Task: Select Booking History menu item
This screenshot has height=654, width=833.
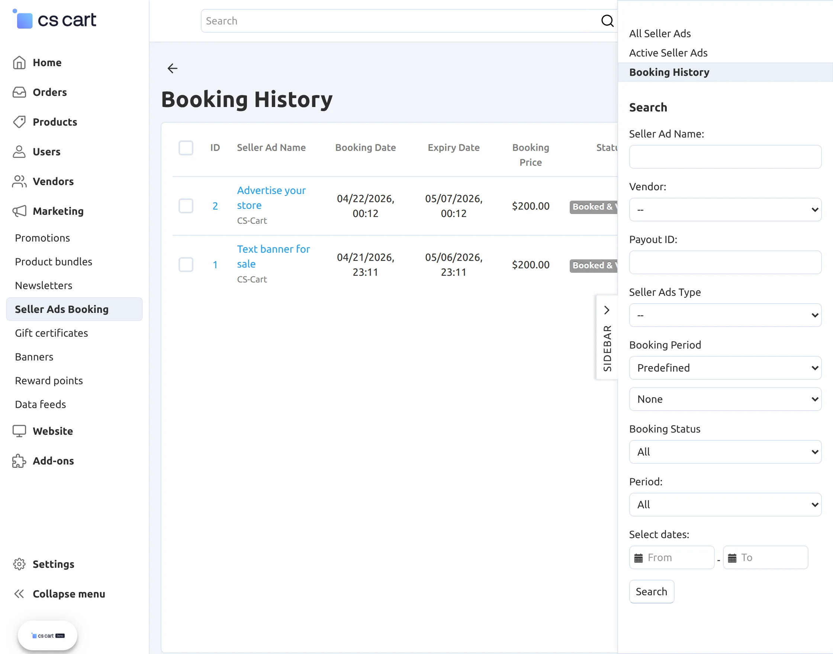Action: point(725,72)
